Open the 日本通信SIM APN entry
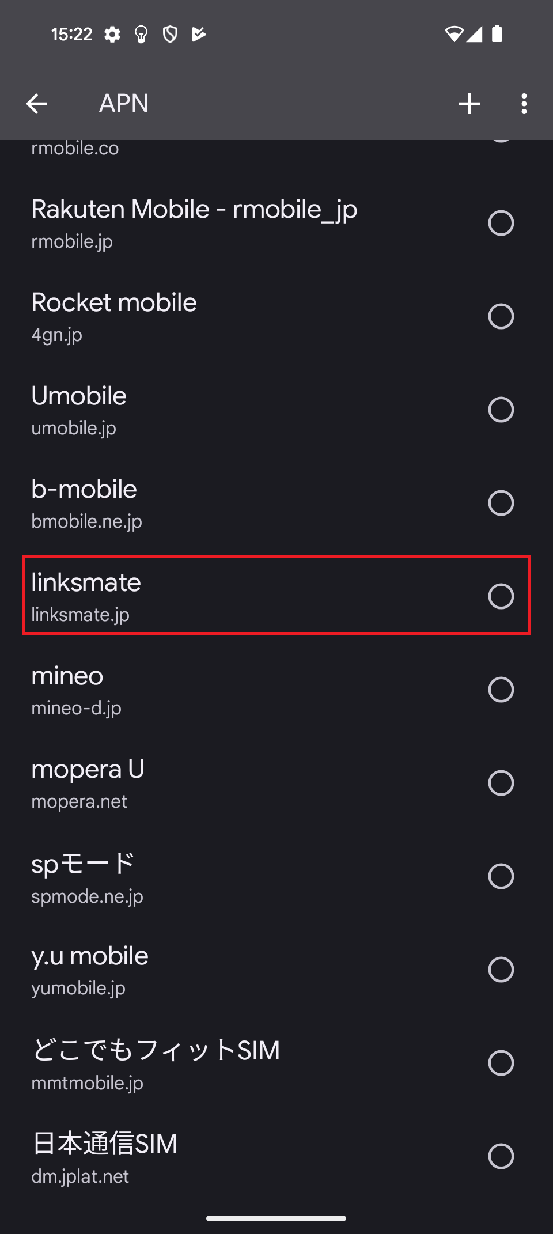 pyautogui.click(x=173, y=1156)
